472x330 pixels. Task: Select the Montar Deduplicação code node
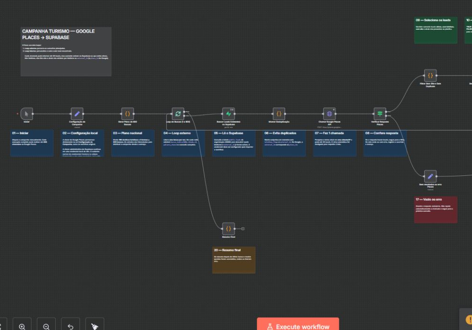[x=279, y=114]
